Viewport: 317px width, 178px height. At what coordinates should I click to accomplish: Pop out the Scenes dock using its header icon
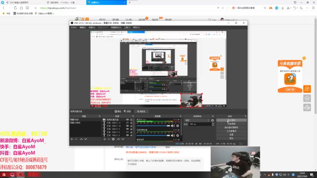[x=99, y=116]
